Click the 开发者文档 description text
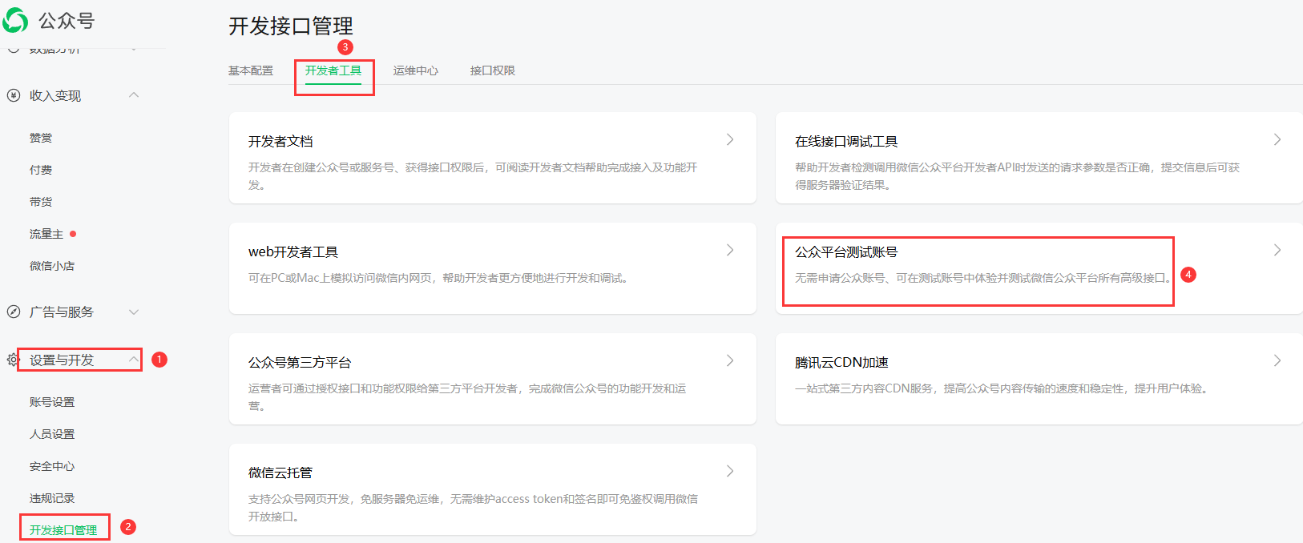 (473, 176)
